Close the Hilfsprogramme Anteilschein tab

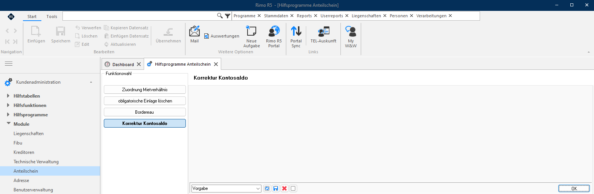pos(216,64)
